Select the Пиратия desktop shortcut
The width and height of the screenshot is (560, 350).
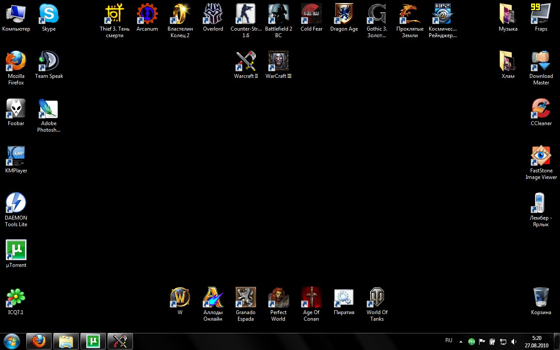[x=344, y=301]
